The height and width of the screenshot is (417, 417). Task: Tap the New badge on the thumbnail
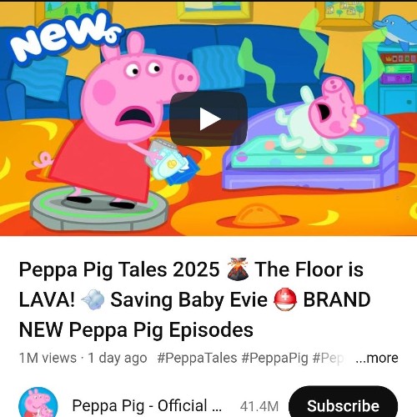[x=65, y=36]
